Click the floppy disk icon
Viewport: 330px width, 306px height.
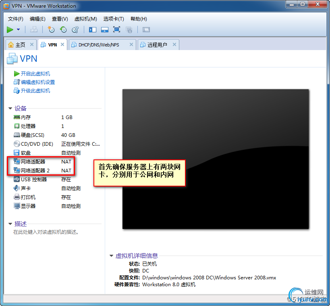click(17, 153)
